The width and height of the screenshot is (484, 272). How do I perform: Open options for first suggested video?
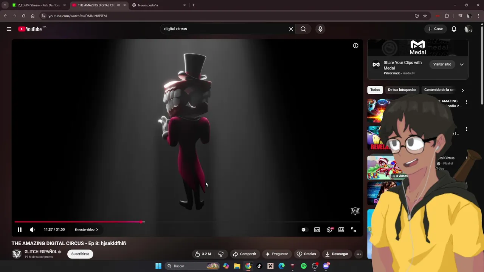click(x=466, y=102)
